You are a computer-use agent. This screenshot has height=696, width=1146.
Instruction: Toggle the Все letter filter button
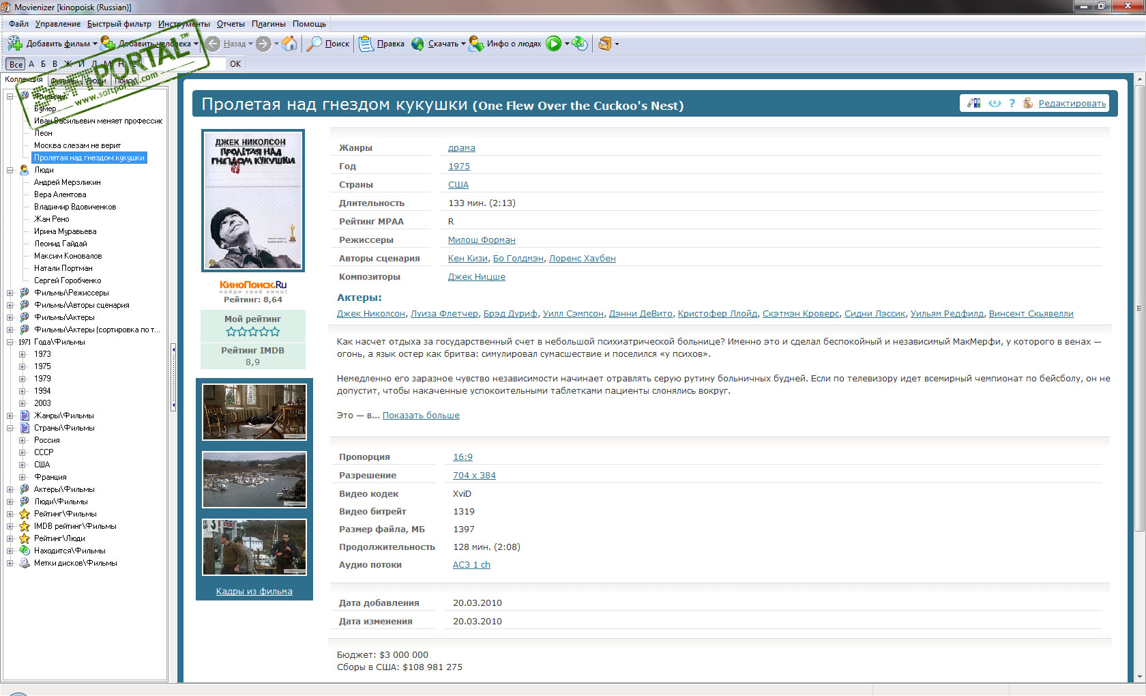click(16, 64)
